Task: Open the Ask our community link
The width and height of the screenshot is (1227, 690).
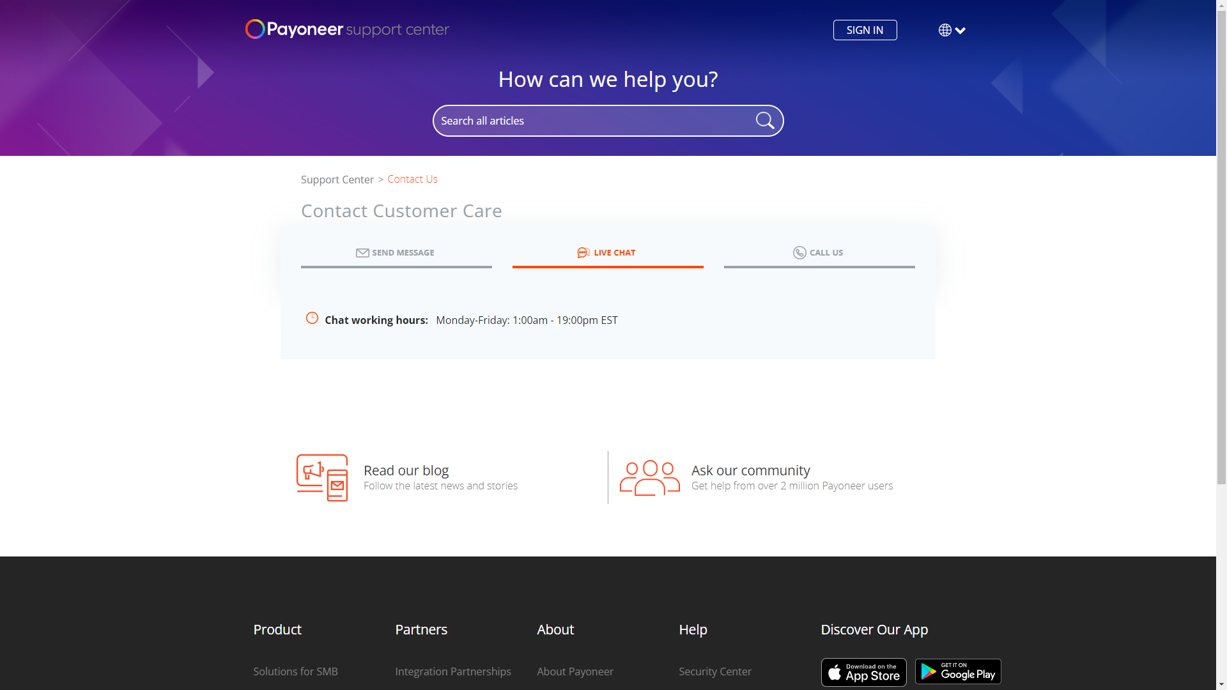Action: [x=750, y=470]
